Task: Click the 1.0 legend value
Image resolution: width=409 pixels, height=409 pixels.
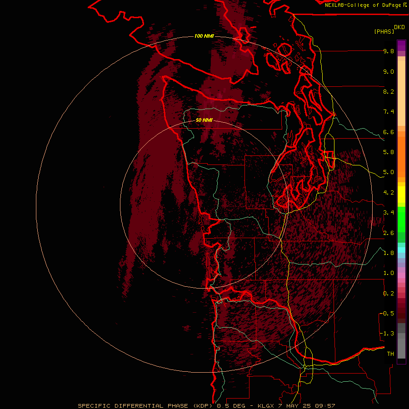Action: pos(389,273)
